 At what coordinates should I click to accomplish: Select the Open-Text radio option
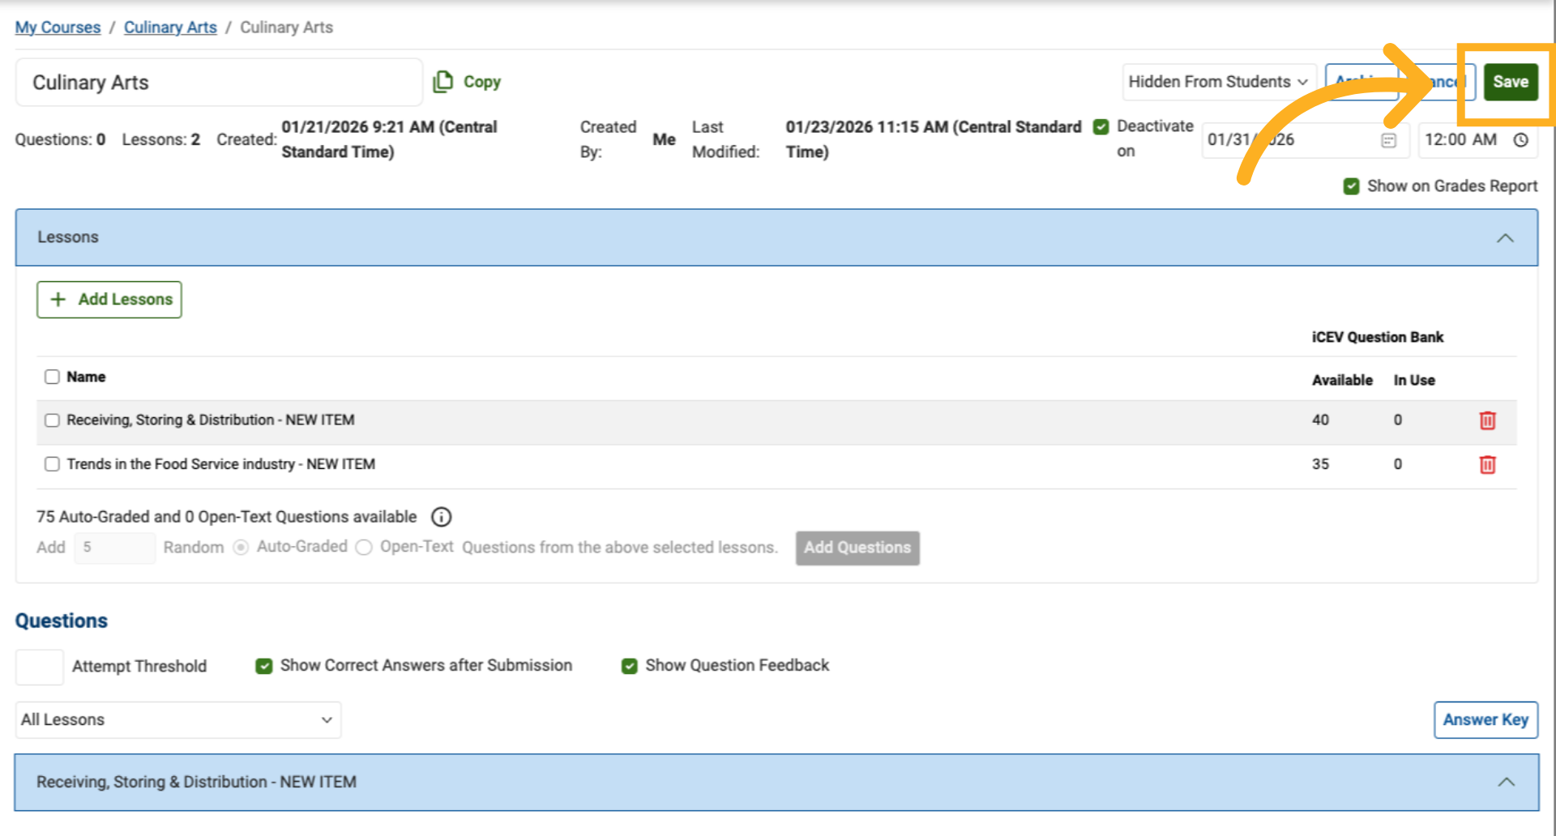click(365, 548)
